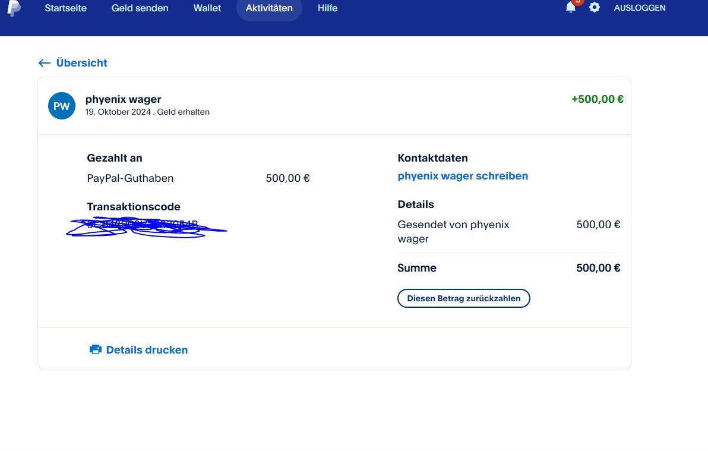Click the phyenix wager name heading
The height and width of the screenshot is (451, 708).
click(x=124, y=99)
